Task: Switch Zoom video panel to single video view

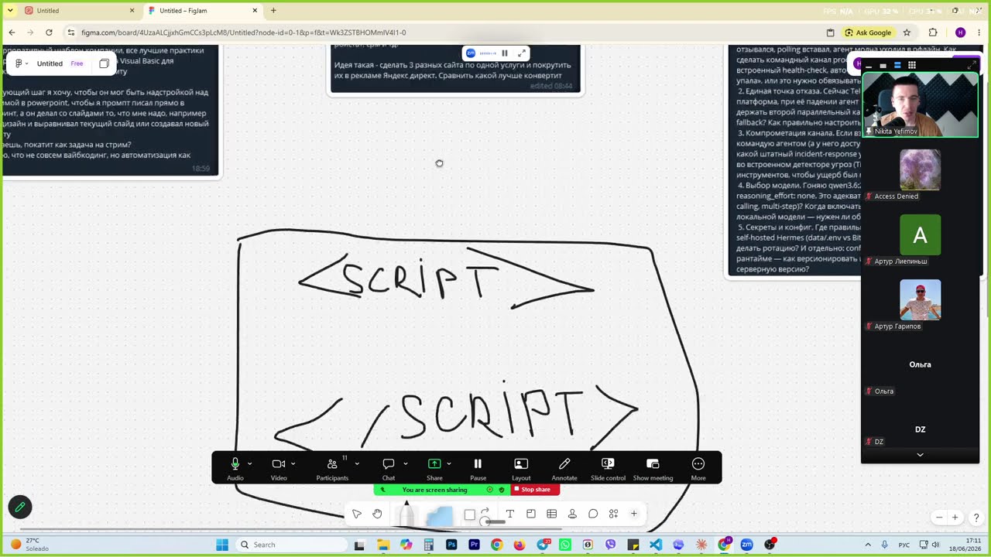Action: tap(883, 66)
